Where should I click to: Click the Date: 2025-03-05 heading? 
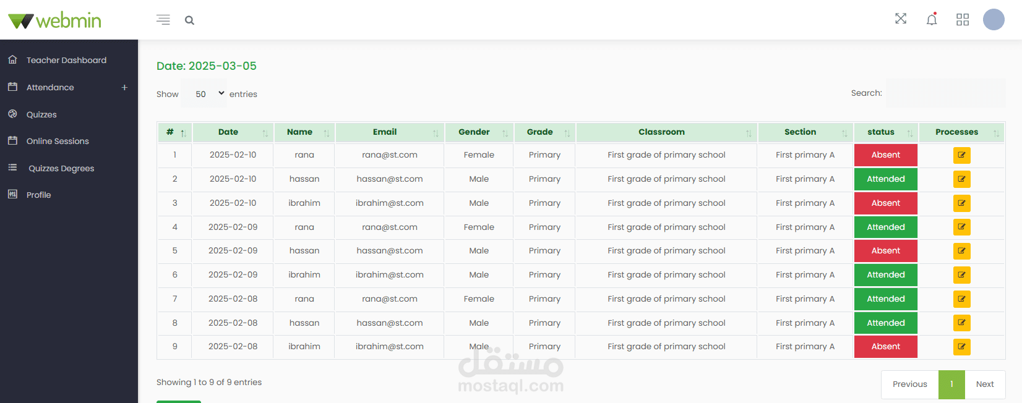tap(207, 66)
